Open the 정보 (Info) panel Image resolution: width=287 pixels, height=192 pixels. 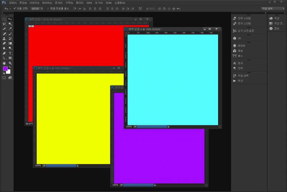click(274, 28)
